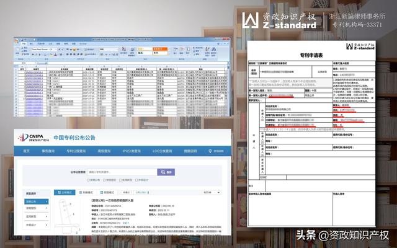Viewport: 397px width, 248px height.
Task: Open 高级查询 in the CNIPA navigation bar
Action: point(104,151)
